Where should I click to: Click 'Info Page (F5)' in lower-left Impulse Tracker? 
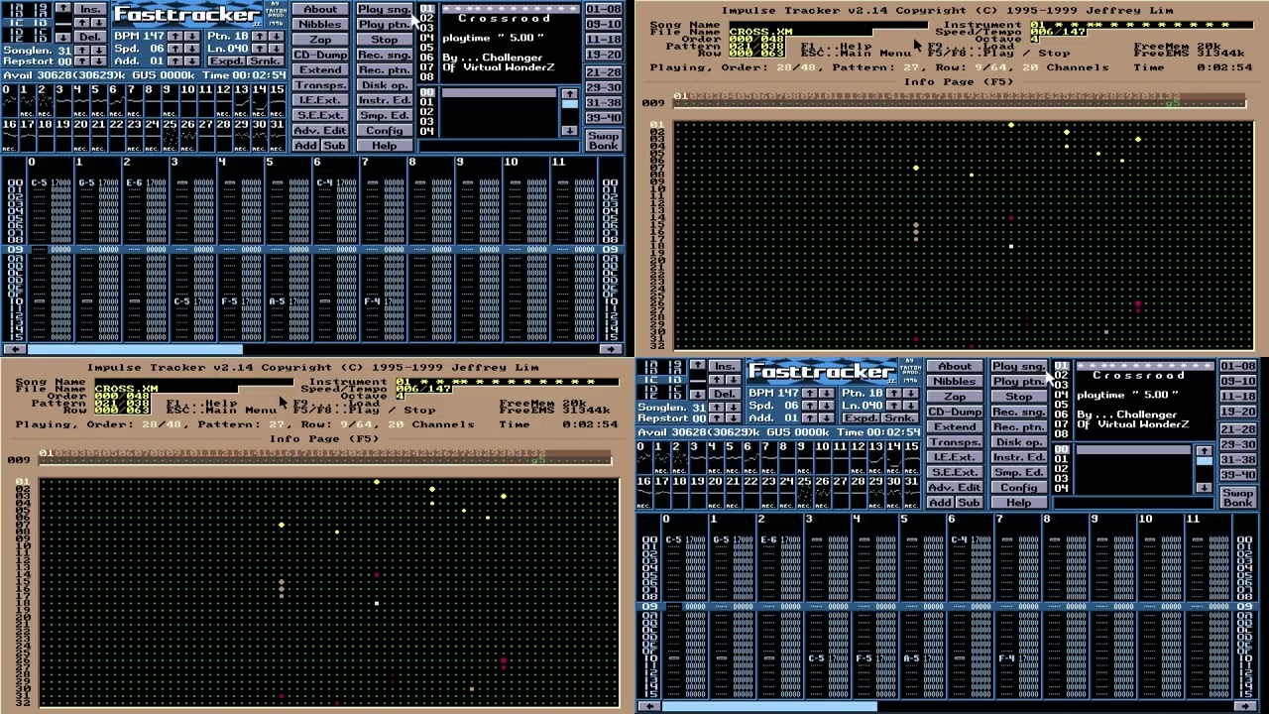click(x=323, y=439)
